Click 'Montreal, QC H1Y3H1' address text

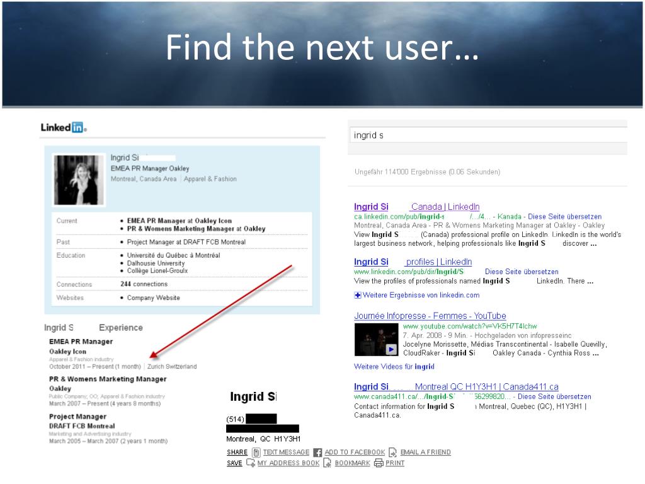pyautogui.click(x=263, y=439)
